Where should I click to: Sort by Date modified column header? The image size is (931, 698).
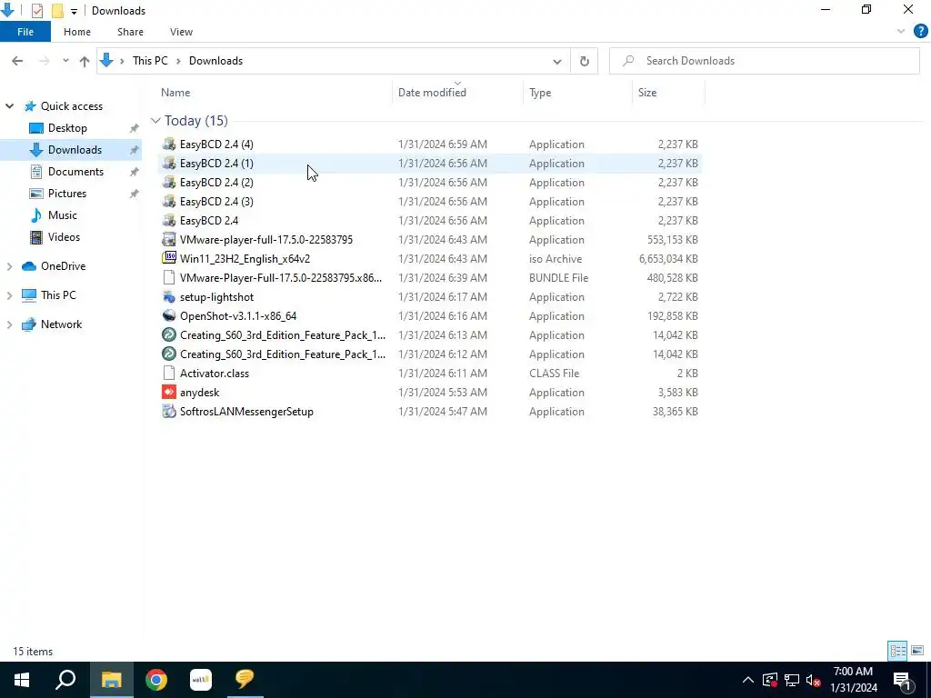tap(458, 93)
